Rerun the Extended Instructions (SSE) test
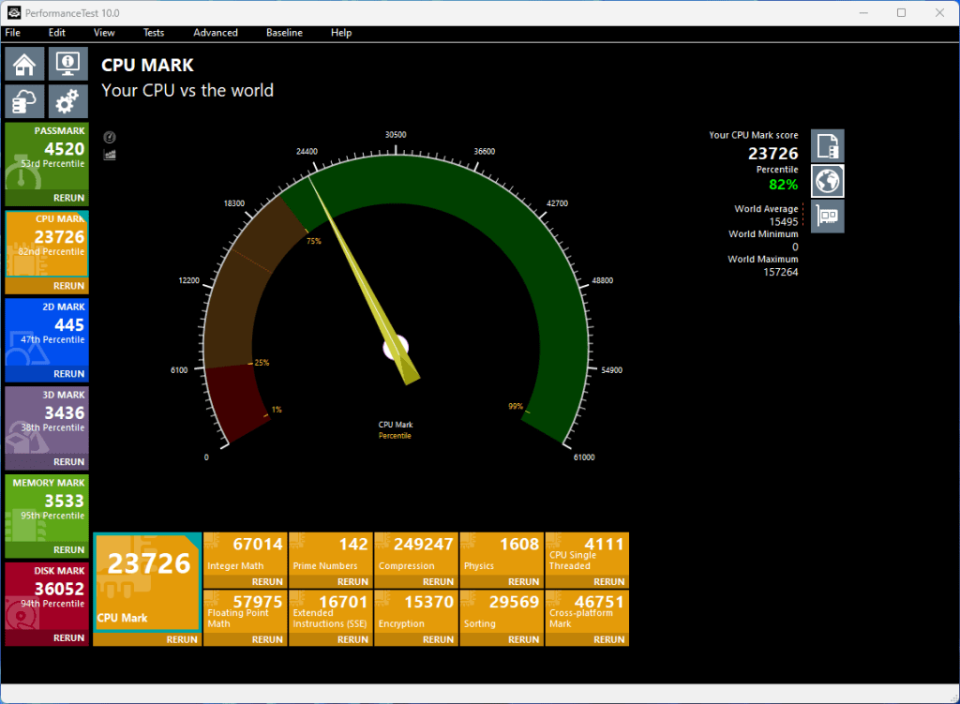Image resolution: width=960 pixels, height=704 pixels. 331,639
